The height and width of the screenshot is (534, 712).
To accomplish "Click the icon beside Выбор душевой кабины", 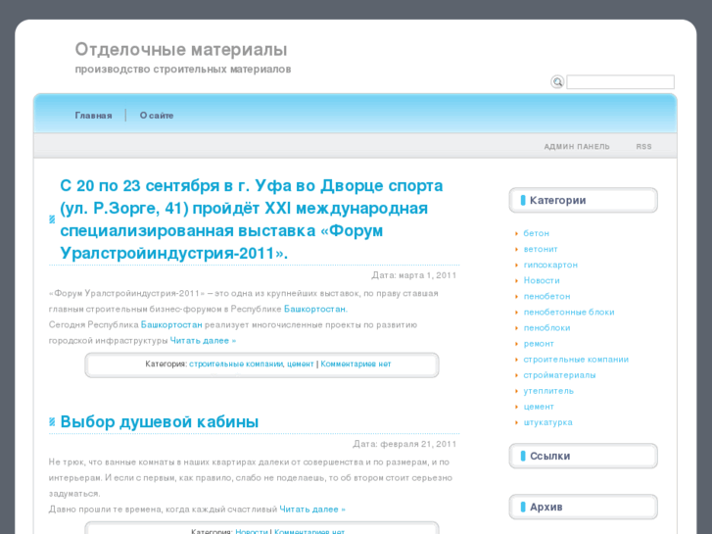I will [52, 422].
